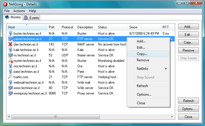The height and width of the screenshot is (126, 205).
Task: Sort by the Protocol column header
Action: coord(68,27)
